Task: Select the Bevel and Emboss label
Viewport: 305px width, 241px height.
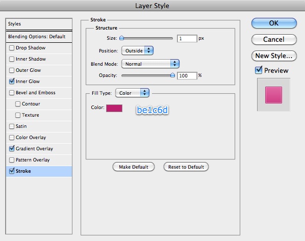Action: 35,93
